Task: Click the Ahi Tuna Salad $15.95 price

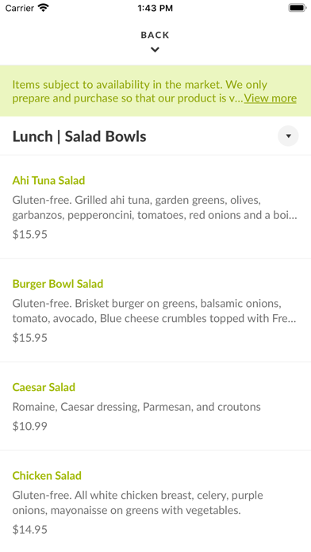Action: (30, 235)
